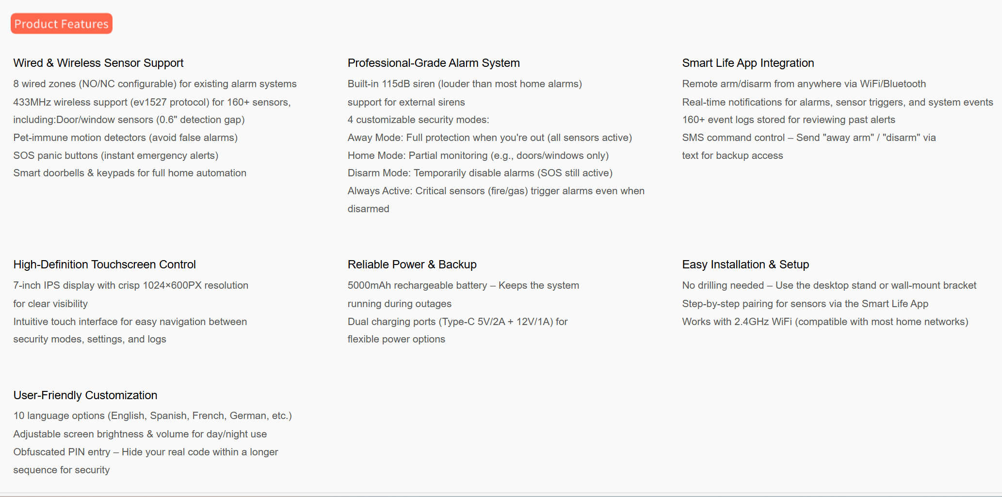Click the Professional-Grade Alarm System heading

(434, 63)
